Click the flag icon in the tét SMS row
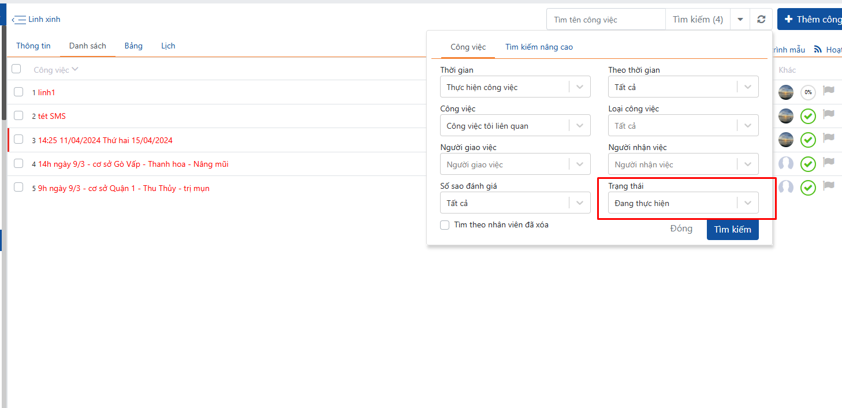This screenshot has height=408, width=842. point(829,114)
